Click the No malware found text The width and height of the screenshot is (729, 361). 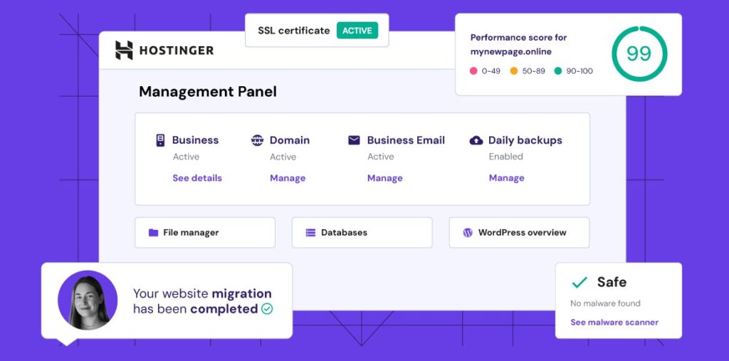point(605,303)
